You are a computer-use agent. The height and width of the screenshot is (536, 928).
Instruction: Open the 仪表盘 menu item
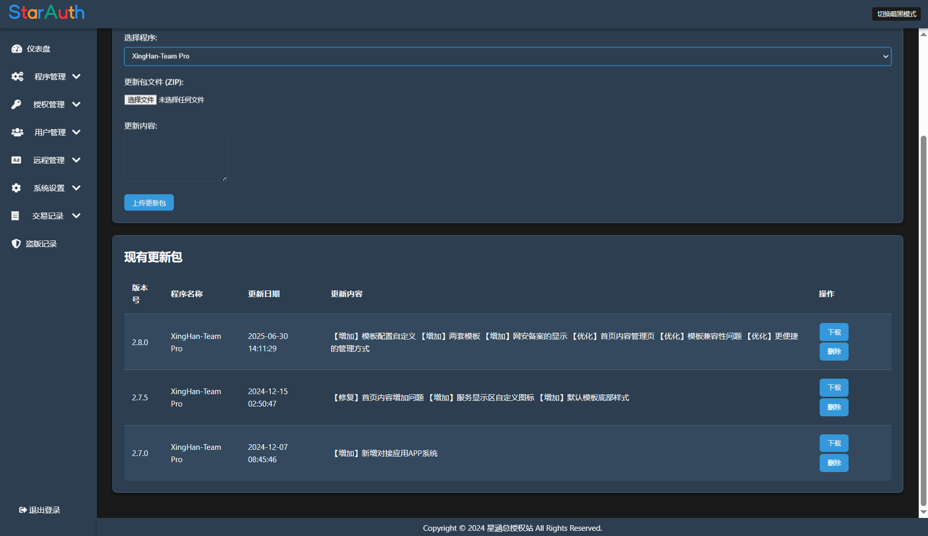tap(39, 49)
